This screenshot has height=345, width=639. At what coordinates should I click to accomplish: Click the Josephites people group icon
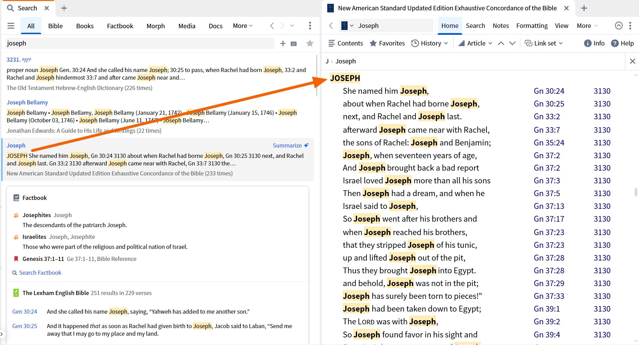[x=16, y=215]
